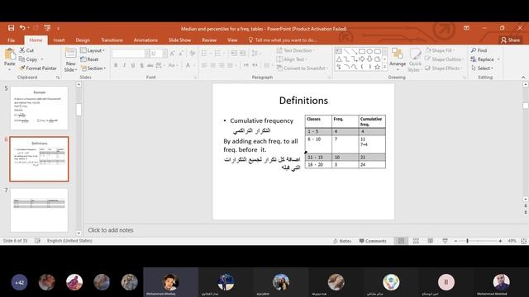Open the font name combo box

(x=131, y=53)
